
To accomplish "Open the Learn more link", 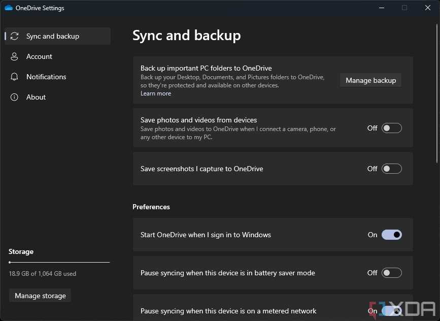I will pos(156,93).
